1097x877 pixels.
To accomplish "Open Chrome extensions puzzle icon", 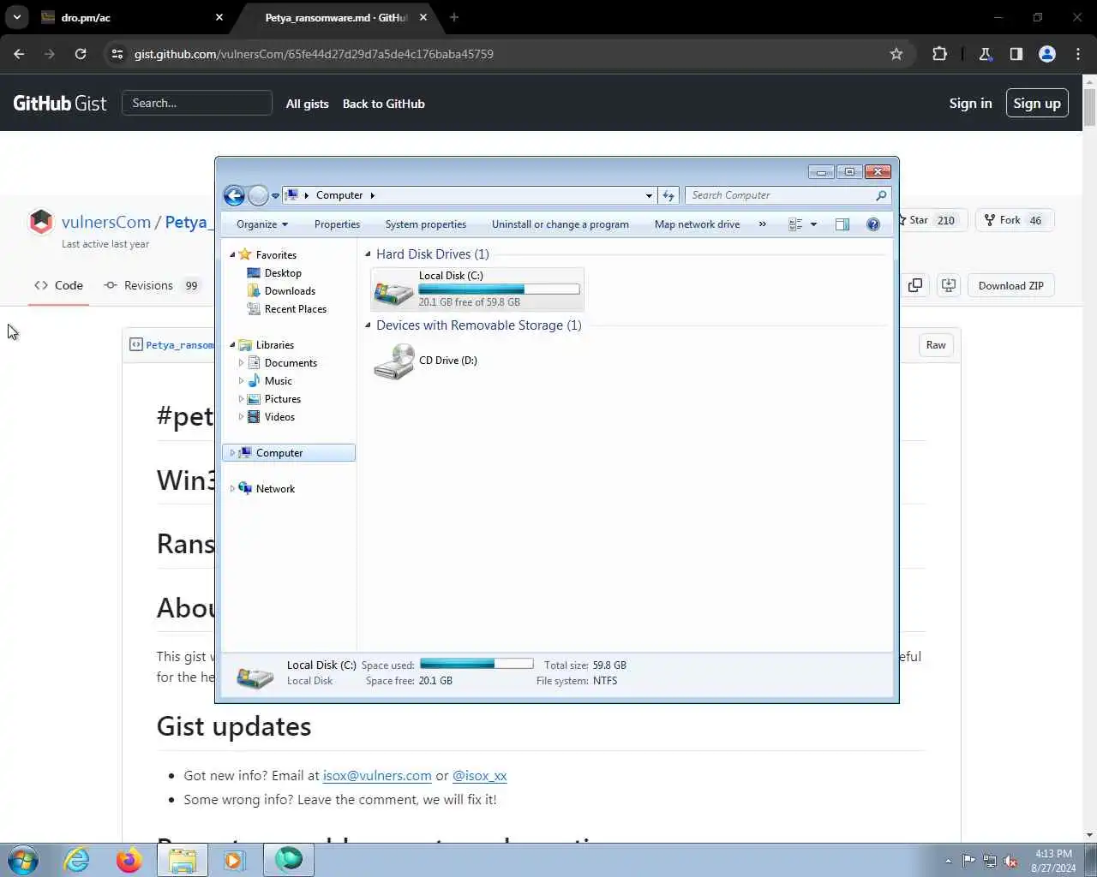I will [939, 54].
